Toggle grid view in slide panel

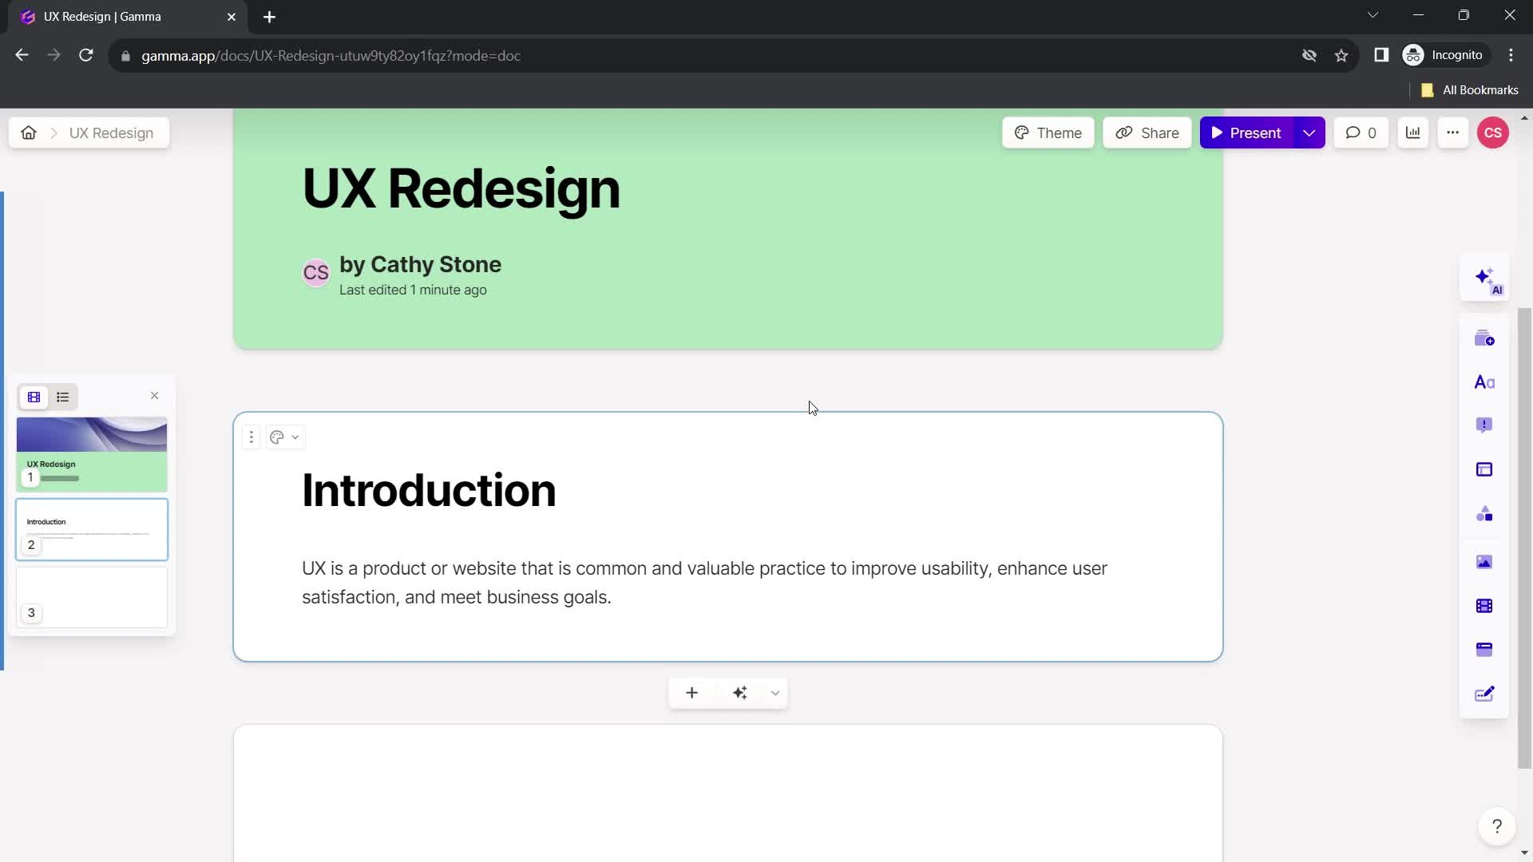point(34,397)
